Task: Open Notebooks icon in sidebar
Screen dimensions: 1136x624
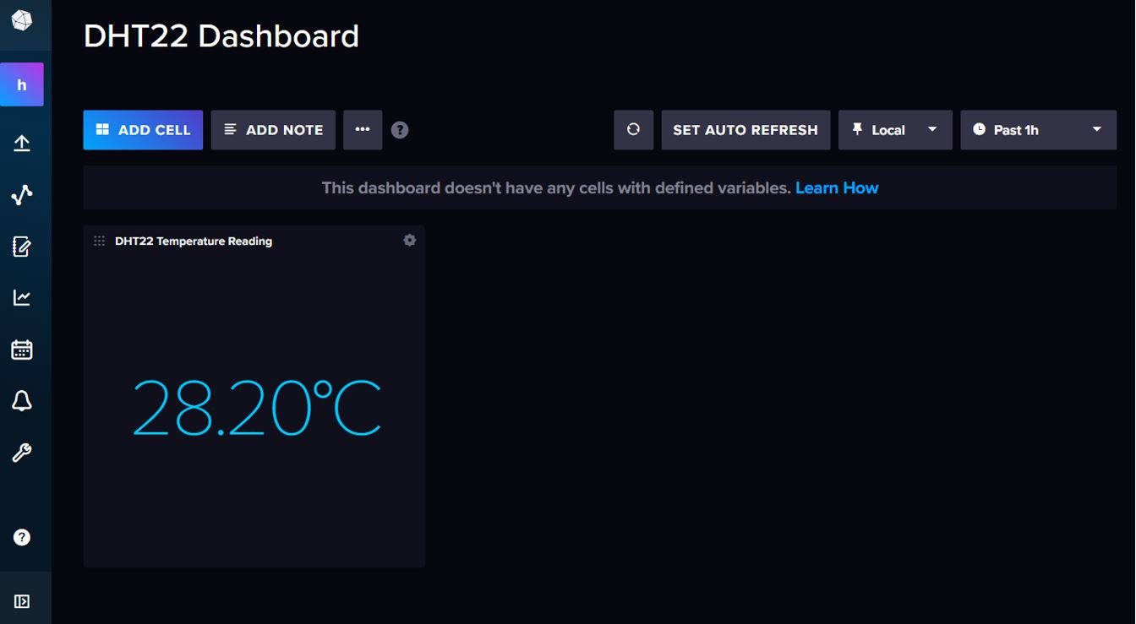Action: [22, 247]
